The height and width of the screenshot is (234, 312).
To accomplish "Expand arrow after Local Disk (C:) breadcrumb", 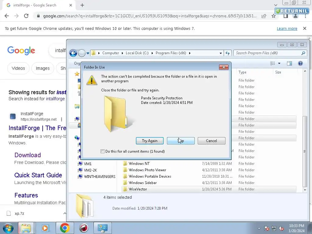I will point(152,53).
